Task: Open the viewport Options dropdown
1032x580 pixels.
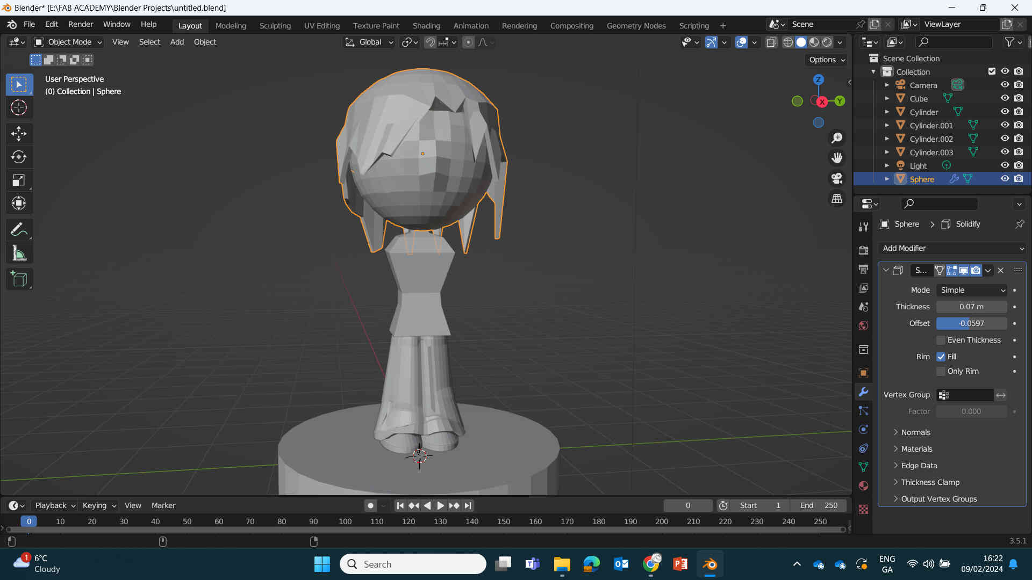Action: point(827,60)
